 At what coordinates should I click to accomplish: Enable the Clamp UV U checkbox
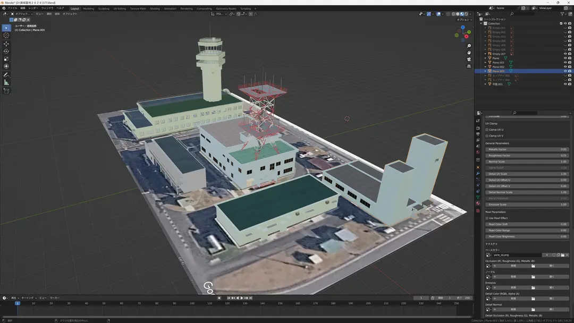pos(487,130)
